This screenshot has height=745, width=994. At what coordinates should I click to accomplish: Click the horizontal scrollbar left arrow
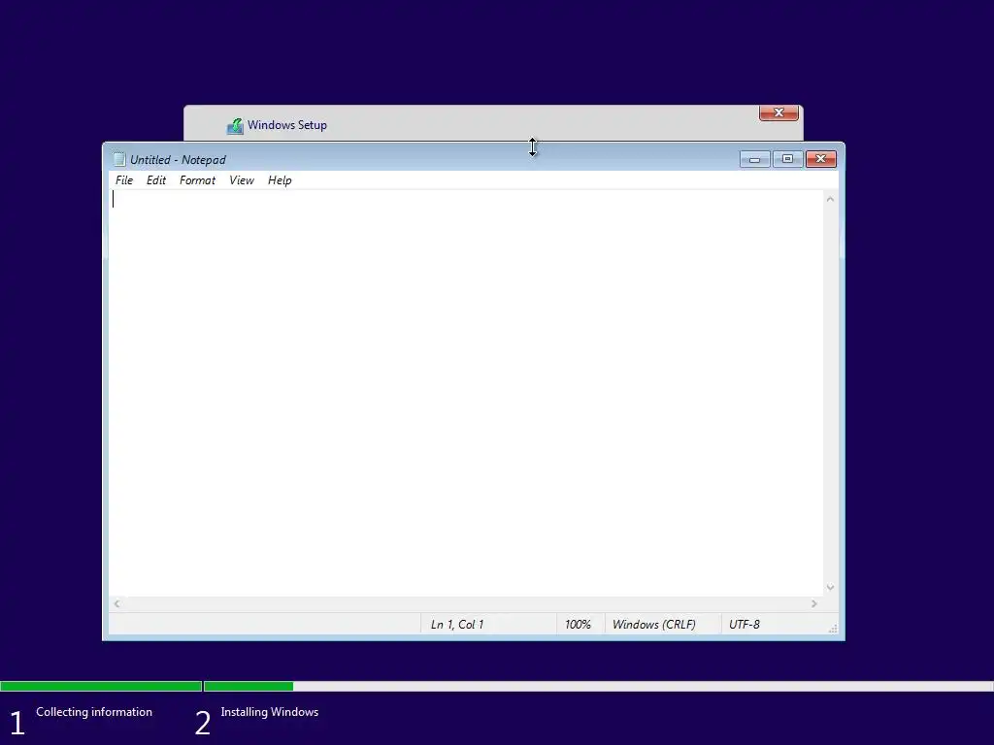click(116, 603)
